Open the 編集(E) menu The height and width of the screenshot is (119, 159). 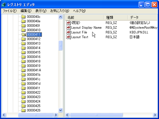point(26,11)
